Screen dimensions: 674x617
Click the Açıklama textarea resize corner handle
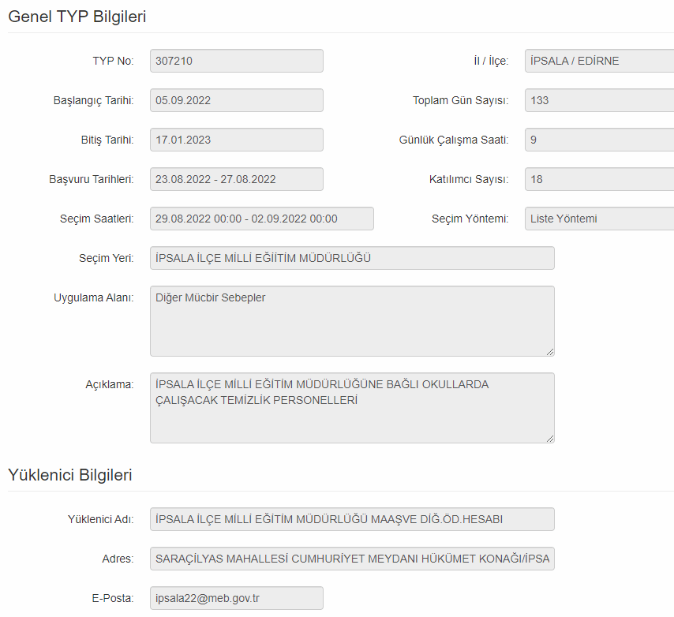(549, 438)
